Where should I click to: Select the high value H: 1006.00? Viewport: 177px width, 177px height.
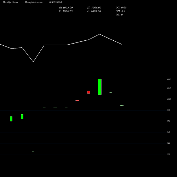(94, 8)
